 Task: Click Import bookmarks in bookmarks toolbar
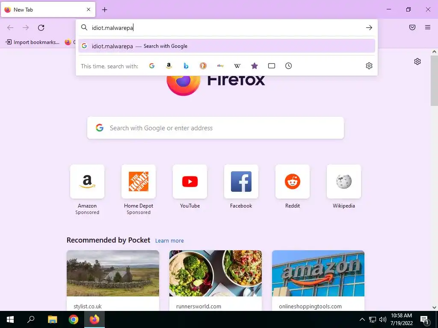pos(33,42)
